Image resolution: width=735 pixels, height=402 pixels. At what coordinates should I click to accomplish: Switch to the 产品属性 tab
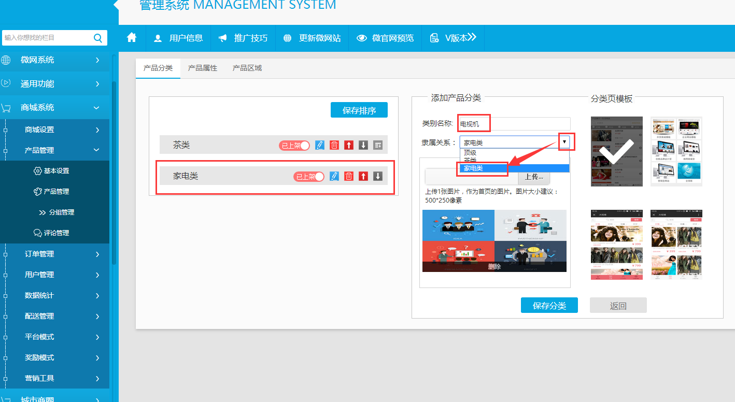tap(203, 68)
